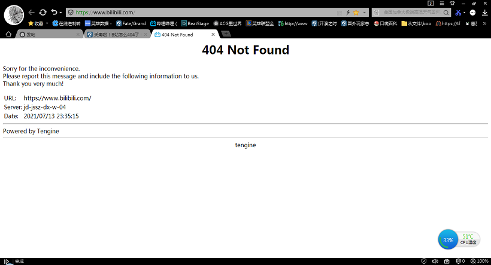Click the blue scissors screenshot tool
The width and height of the screenshot is (491, 265).
(x=458, y=13)
